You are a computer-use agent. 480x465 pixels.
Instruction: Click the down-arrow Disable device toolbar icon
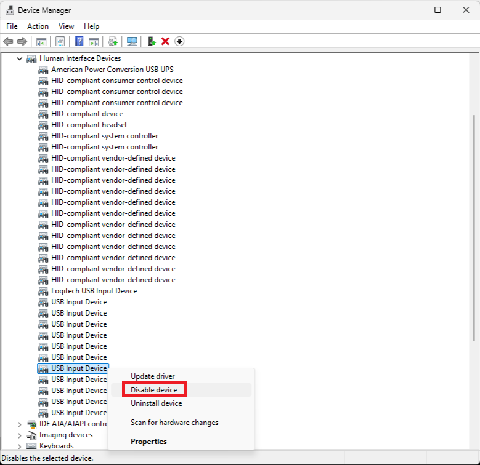[x=179, y=41]
